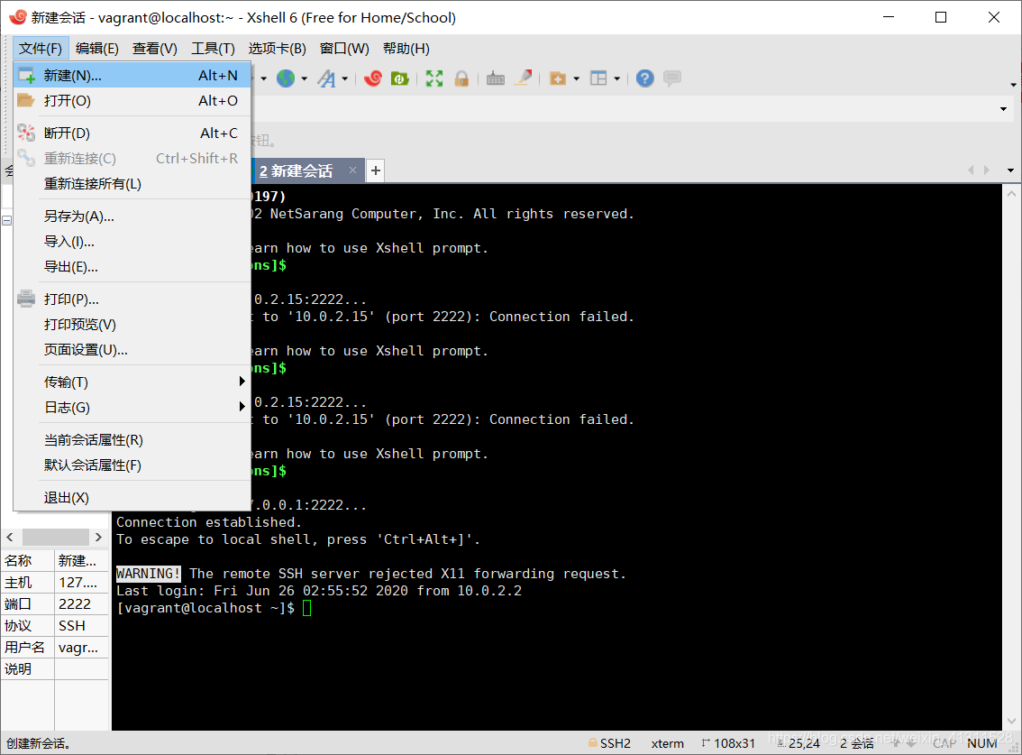Viewport: 1022px width, 755px height.
Task: Open the 窗口(W) menu
Action: click(344, 49)
